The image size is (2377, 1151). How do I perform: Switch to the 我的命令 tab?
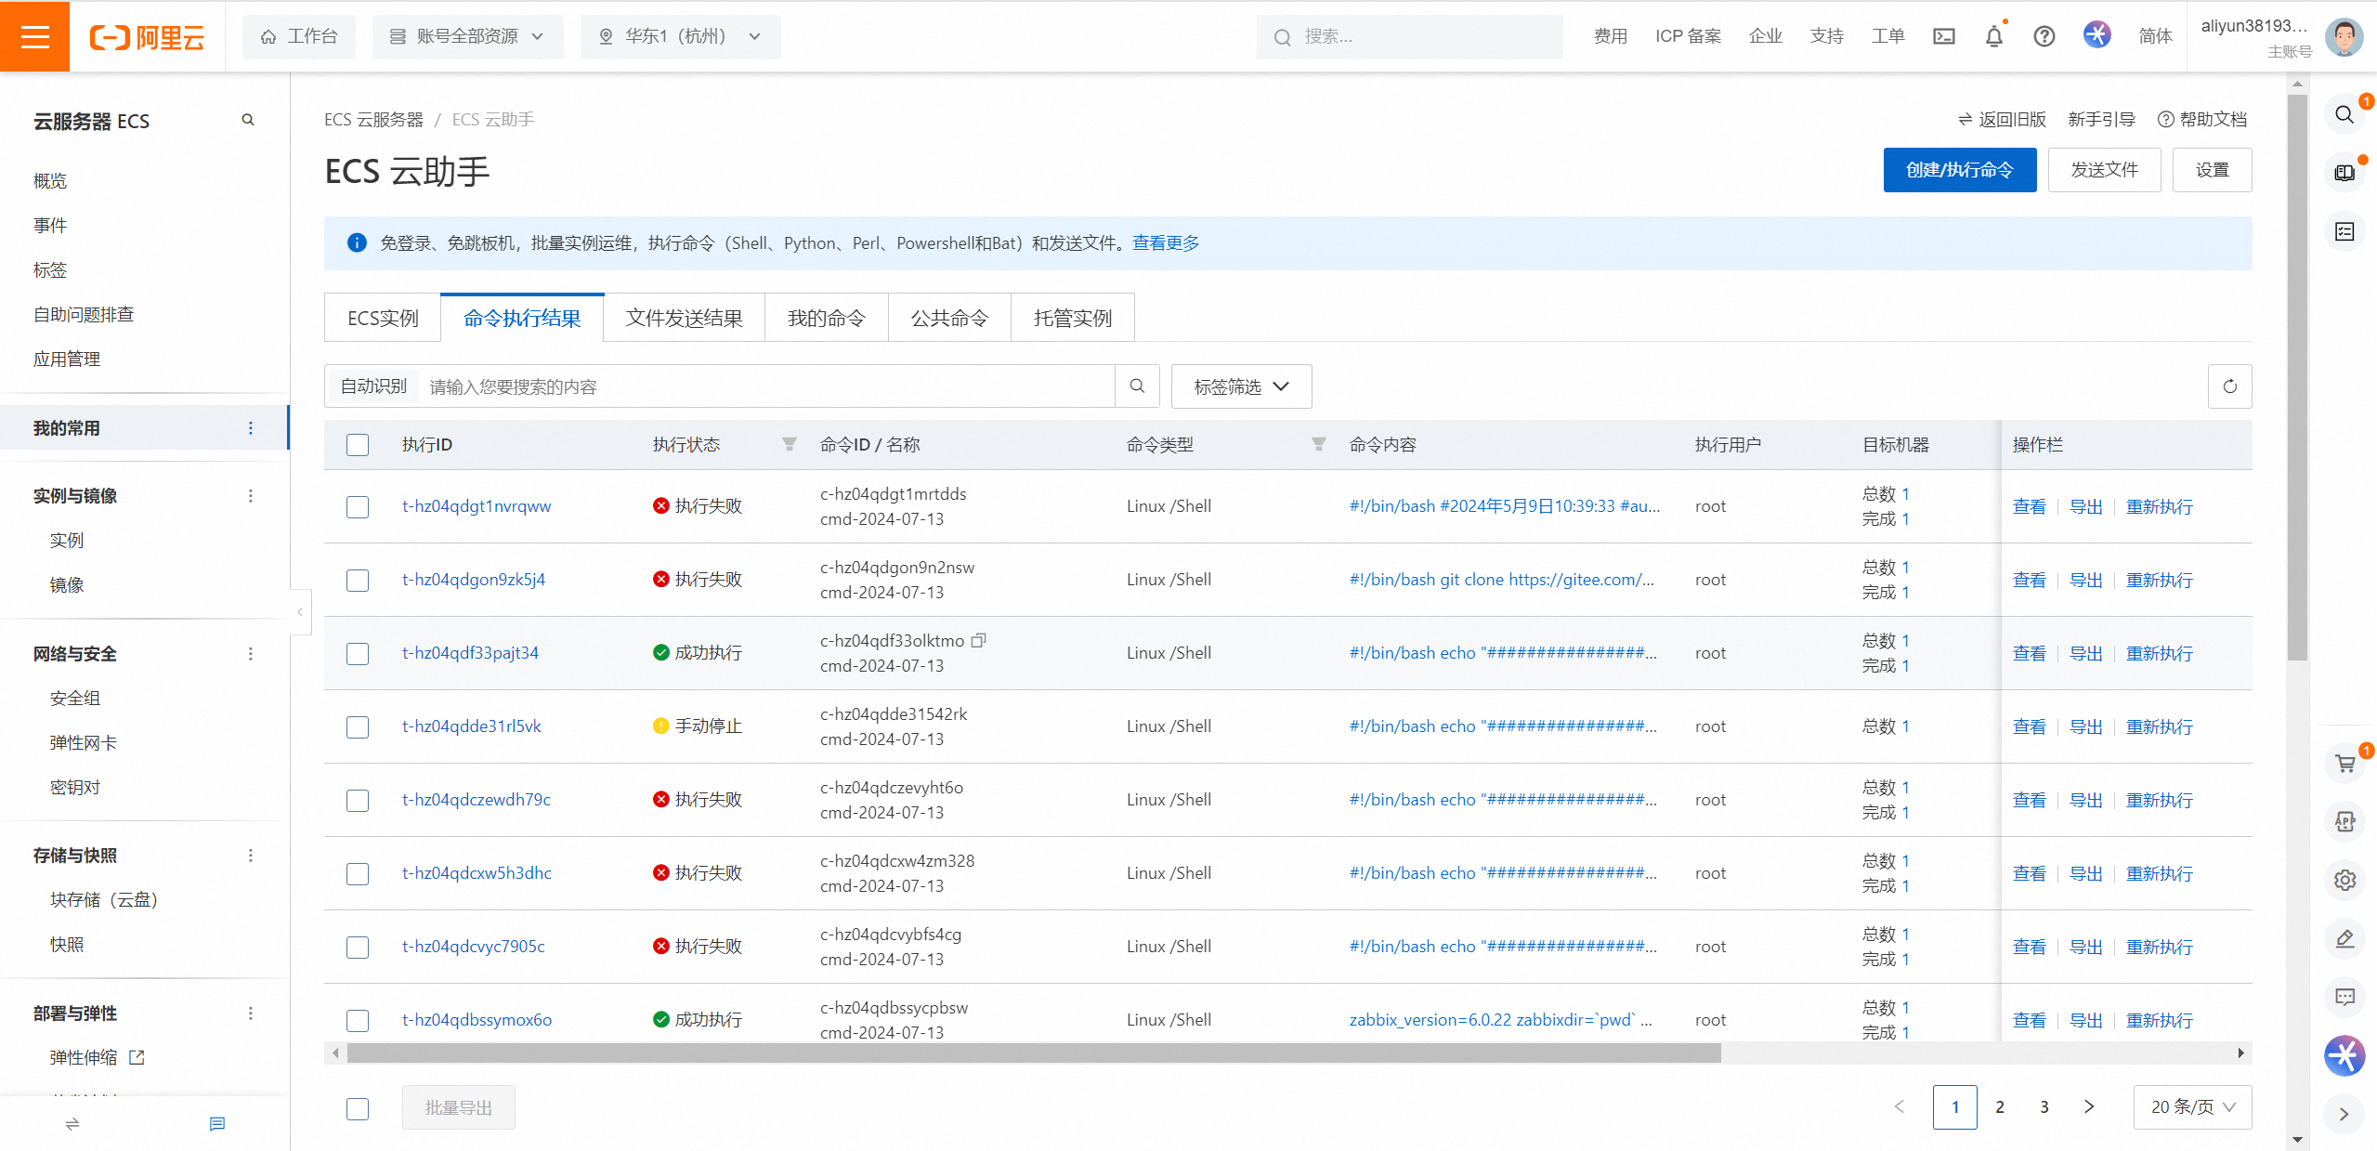coord(826,318)
